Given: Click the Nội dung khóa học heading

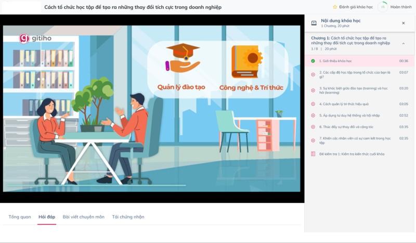Looking at the screenshot, I should click(341, 20).
